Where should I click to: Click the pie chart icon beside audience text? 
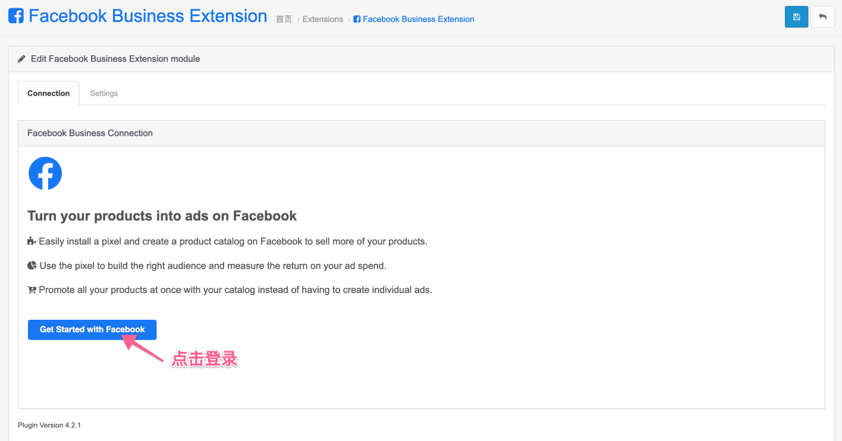[32, 266]
